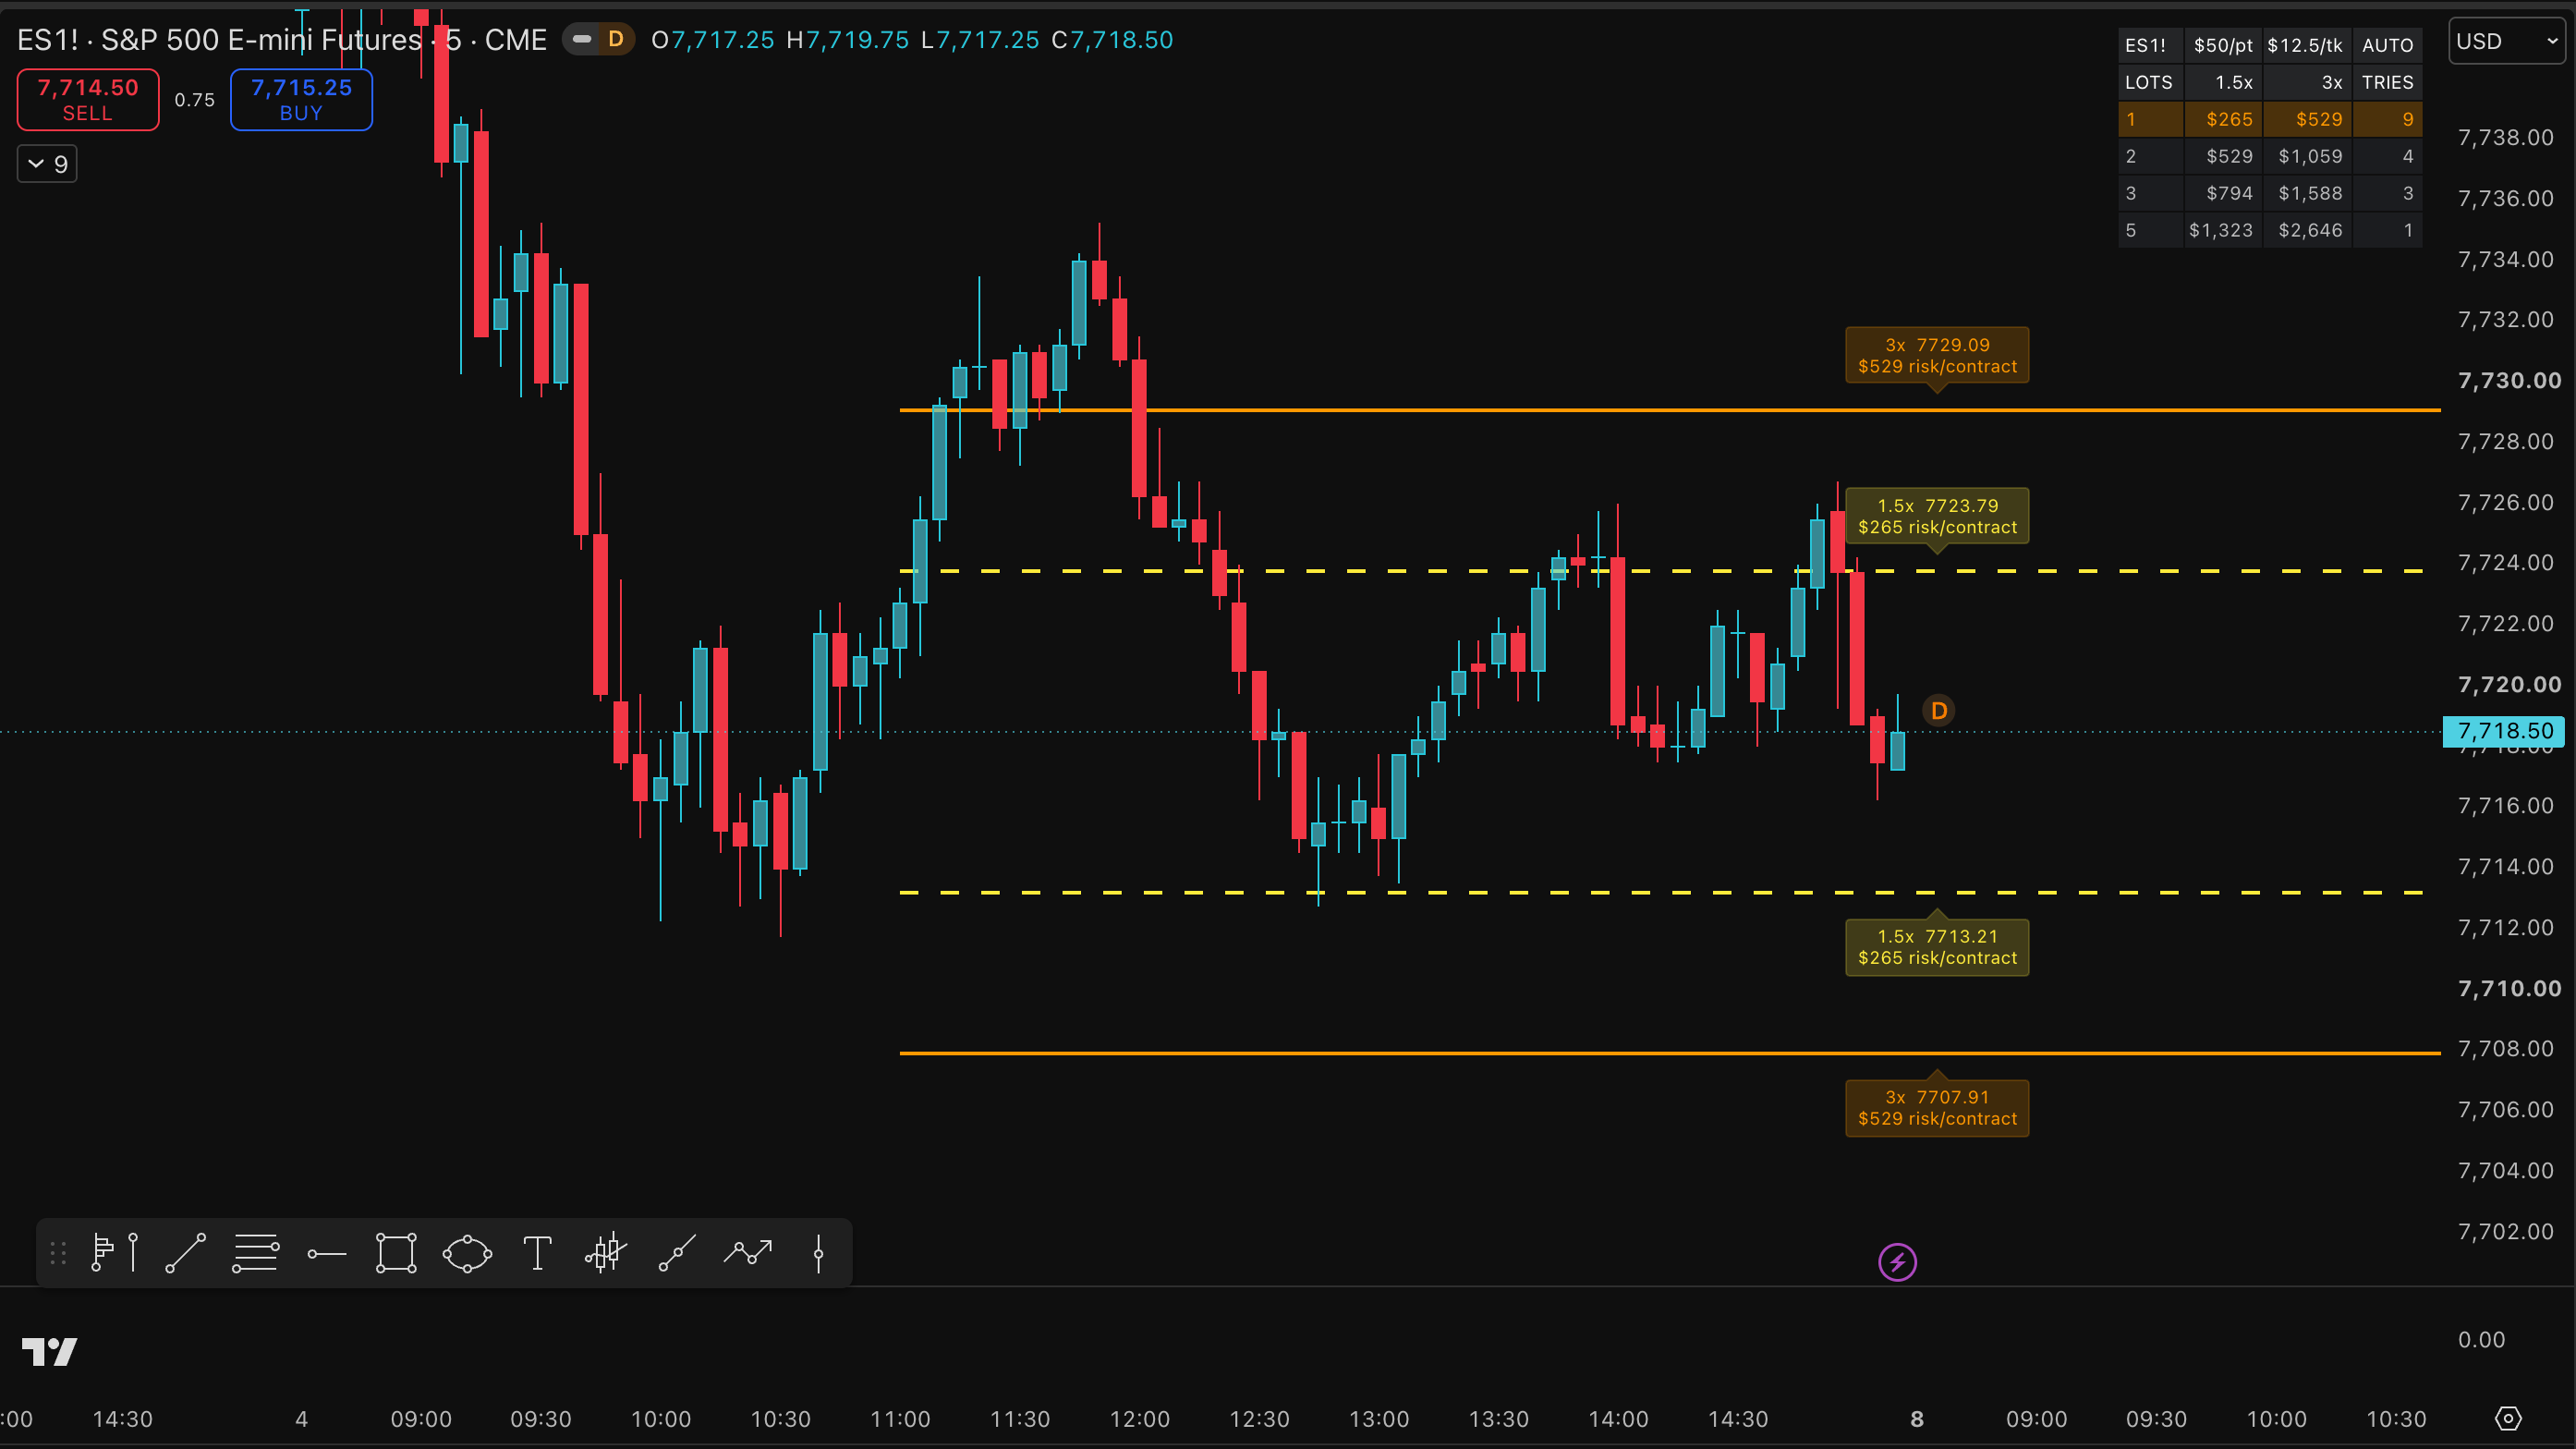Click the 12:00 label on time axis
Screen dimensions: 2576x1449
(1139, 1419)
